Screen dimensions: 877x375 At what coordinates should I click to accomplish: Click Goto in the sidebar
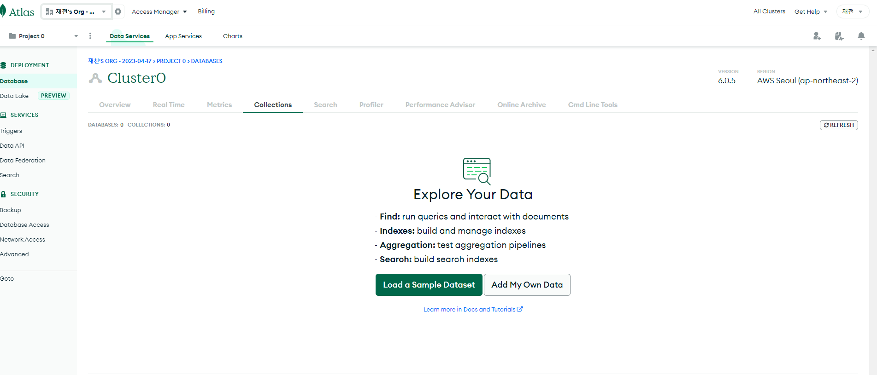click(x=7, y=279)
